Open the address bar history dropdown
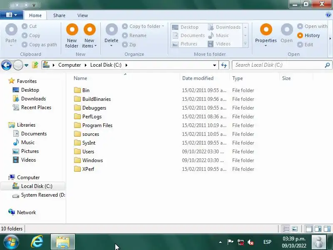This screenshot has height=250, width=333. (x=214, y=65)
